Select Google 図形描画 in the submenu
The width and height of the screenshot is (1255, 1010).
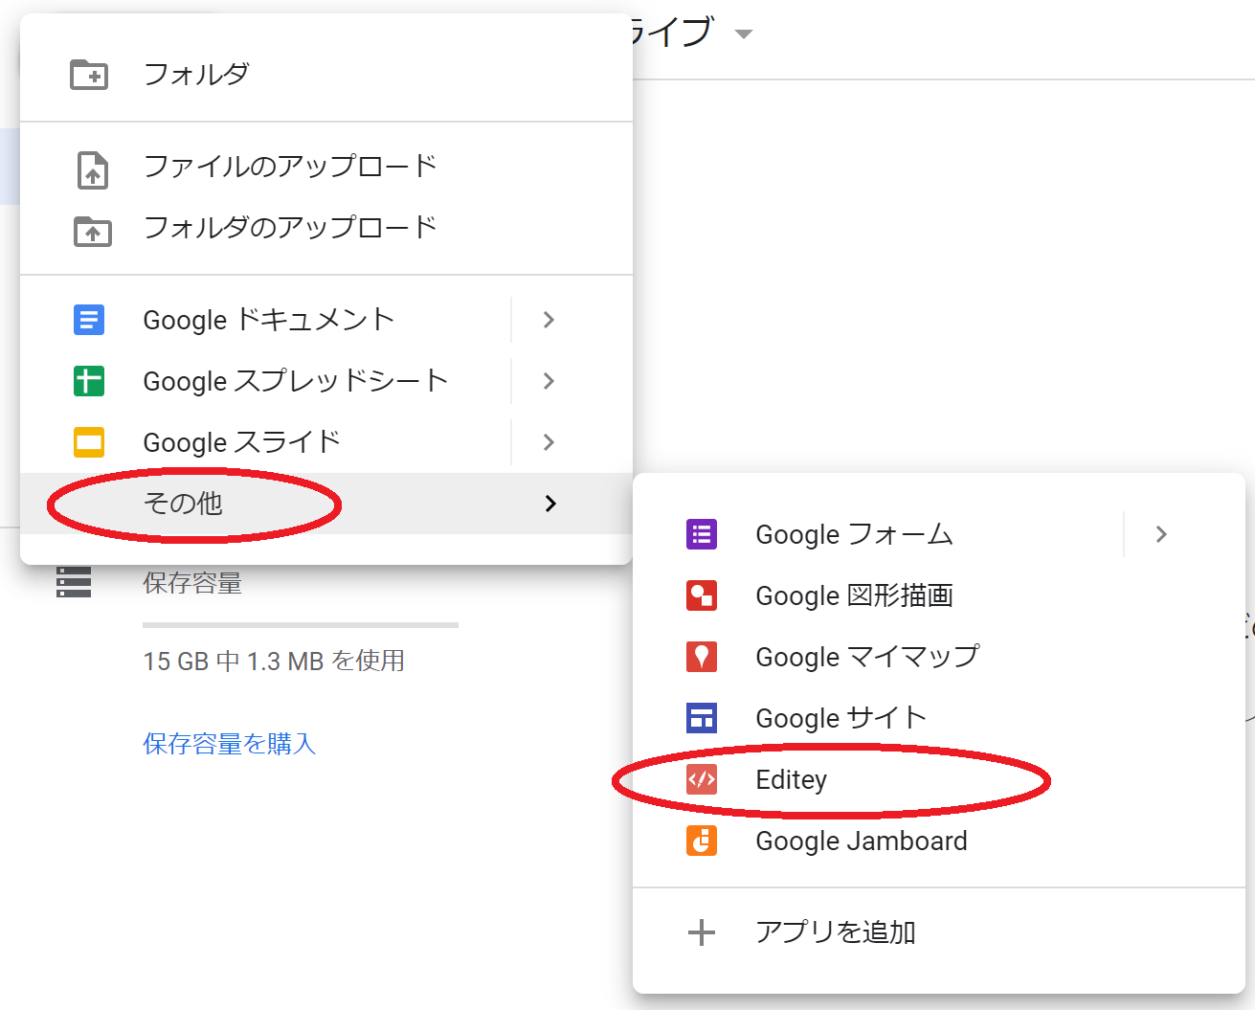[939, 595]
